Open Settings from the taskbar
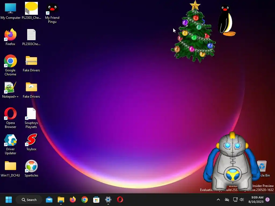Viewport: 275px width, 206px height. tap(108, 200)
